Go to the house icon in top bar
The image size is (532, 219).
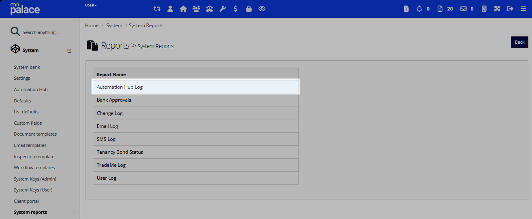pos(183,9)
